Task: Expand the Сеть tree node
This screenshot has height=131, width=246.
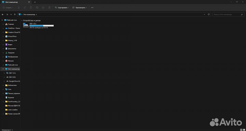Action: 3,89
